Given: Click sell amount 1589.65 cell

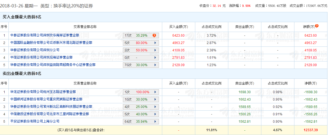Looking at the screenshot, I should pyautogui.click(x=244, y=107).
